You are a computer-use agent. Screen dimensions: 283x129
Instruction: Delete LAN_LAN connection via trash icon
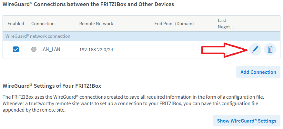[270, 49]
